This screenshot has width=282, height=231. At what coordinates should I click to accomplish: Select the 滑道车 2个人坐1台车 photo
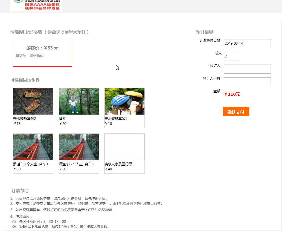(79, 147)
